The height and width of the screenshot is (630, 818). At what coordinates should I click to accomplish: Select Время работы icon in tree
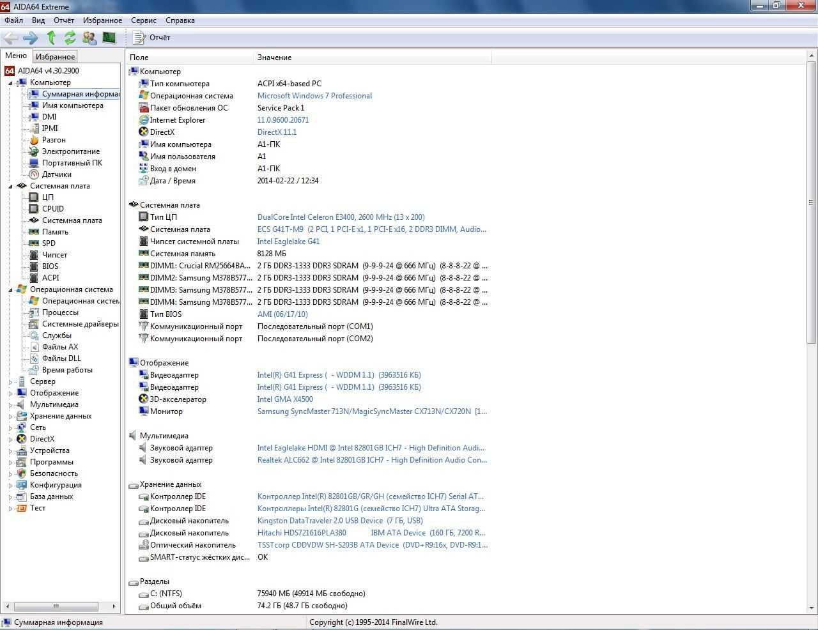(34, 370)
